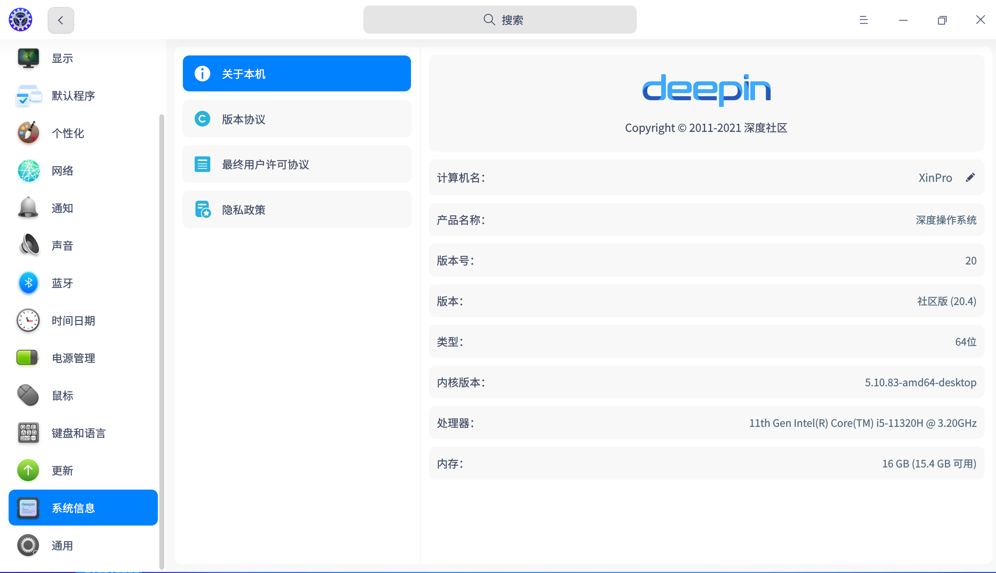
Task: Open the hamburger menu at top right
Action: pyautogui.click(x=863, y=20)
